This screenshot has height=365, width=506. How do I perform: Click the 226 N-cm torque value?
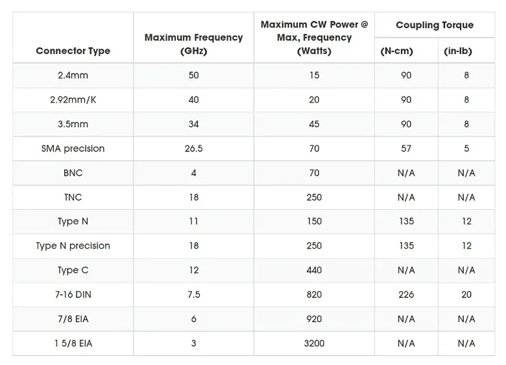pyautogui.click(x=406, y=295)
